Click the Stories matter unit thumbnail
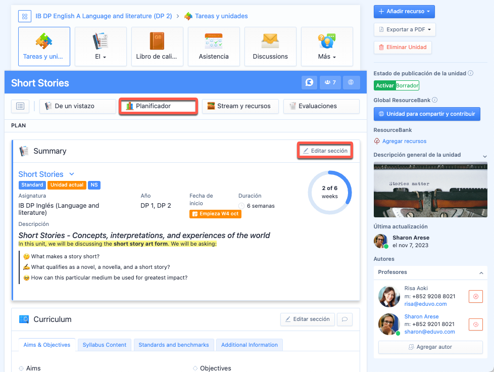 430,190
